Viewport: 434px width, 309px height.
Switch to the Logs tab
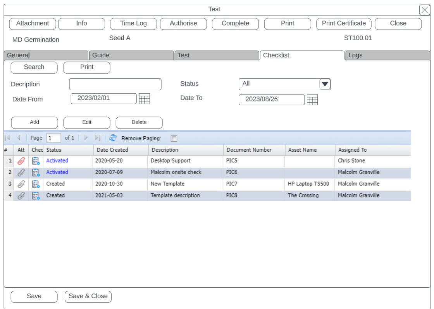click(387, 55)
